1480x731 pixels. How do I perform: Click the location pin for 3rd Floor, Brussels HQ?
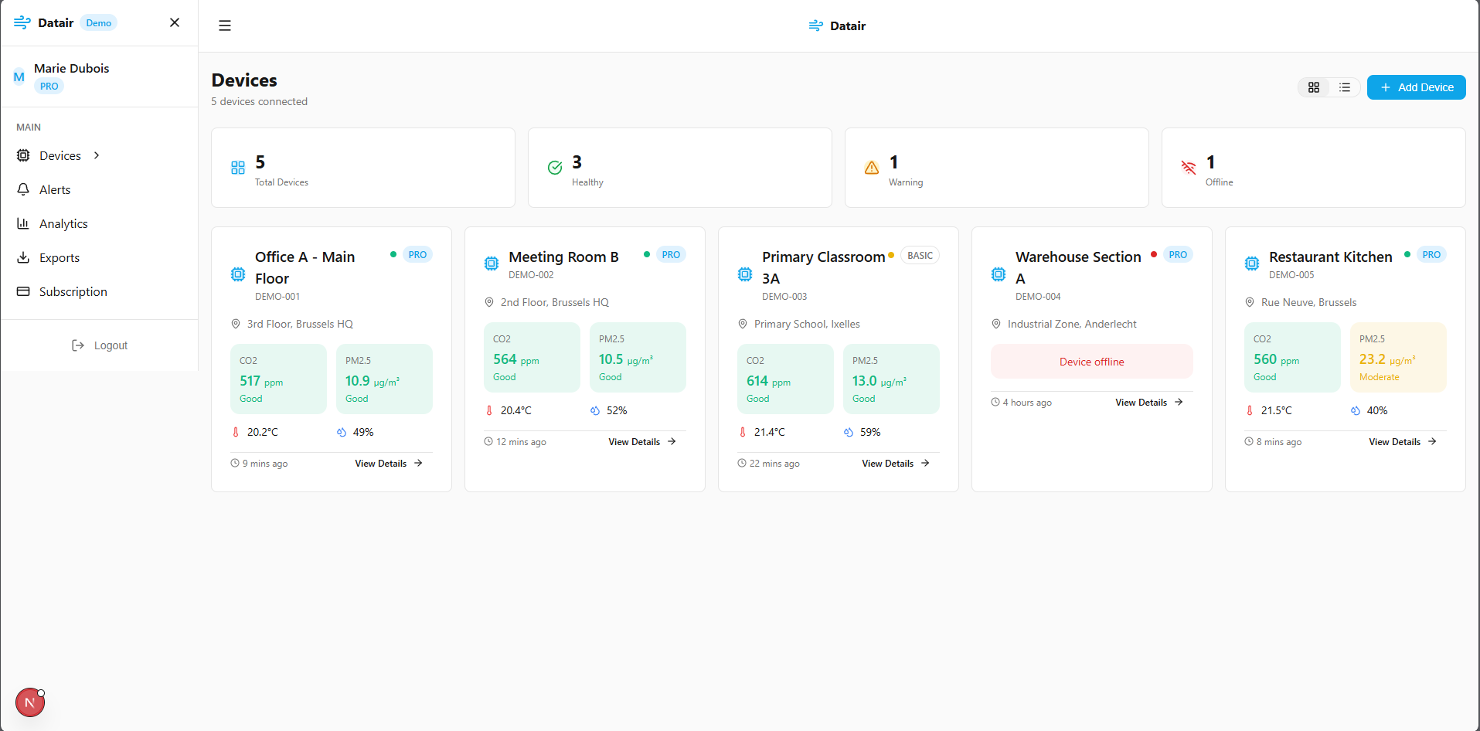(236, 324)
